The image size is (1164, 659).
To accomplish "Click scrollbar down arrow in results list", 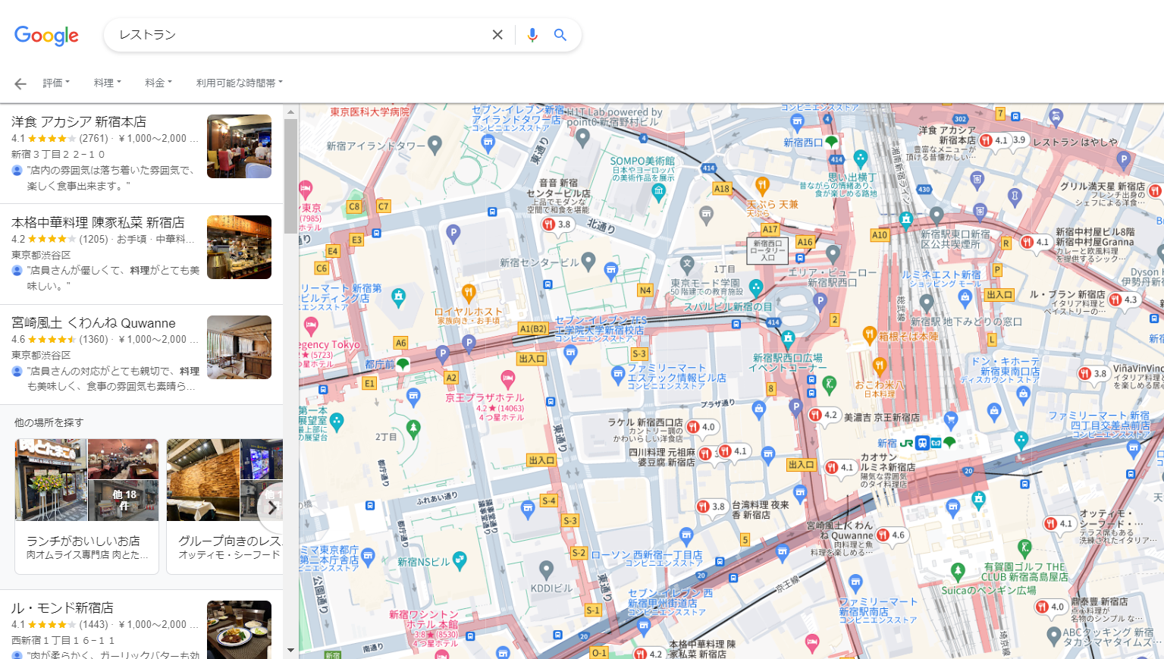I will coord(290,650).
